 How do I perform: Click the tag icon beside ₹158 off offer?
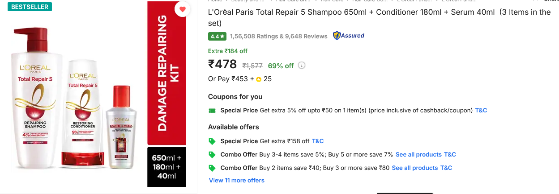click(212, 141)
